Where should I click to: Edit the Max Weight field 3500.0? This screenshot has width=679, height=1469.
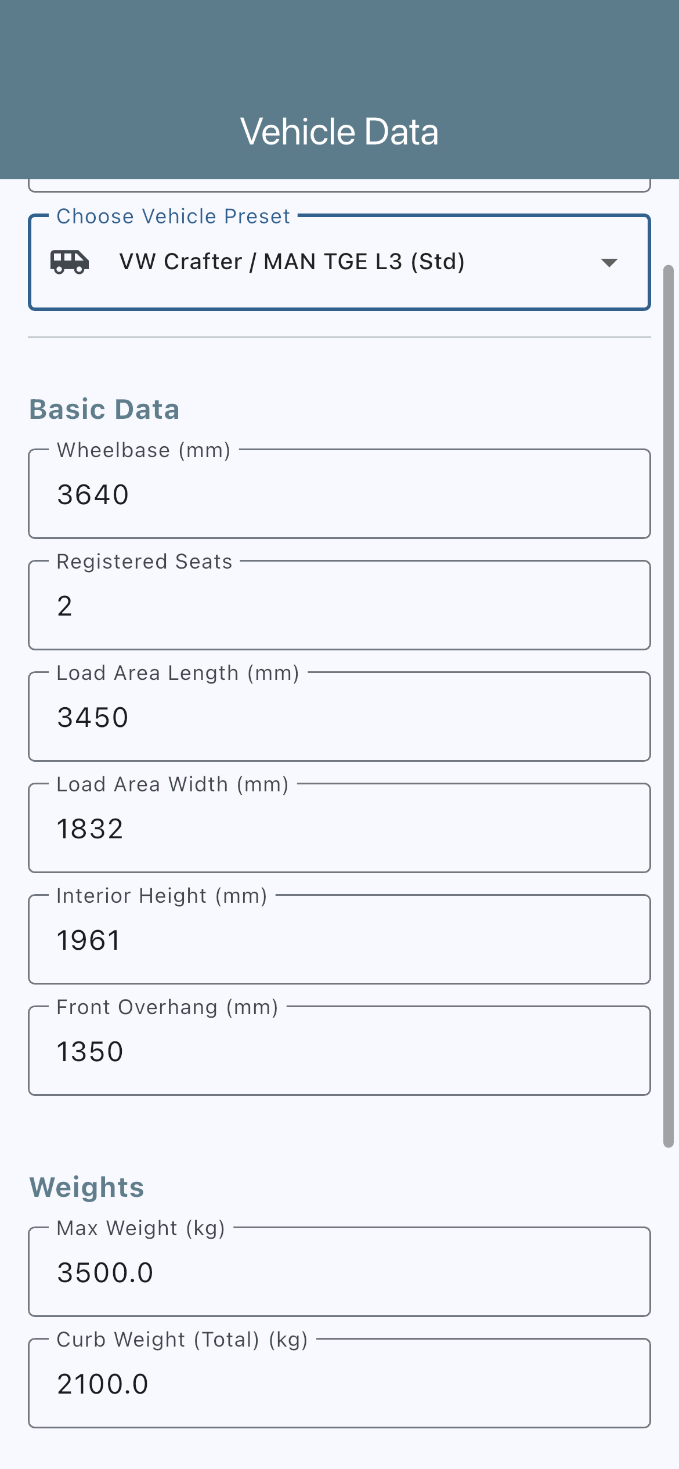(339, 1272)
